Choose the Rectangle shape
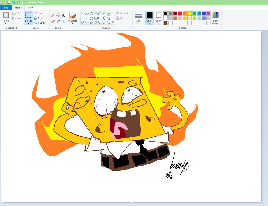This screenshot has width=268, height=206. click(96, 14)
